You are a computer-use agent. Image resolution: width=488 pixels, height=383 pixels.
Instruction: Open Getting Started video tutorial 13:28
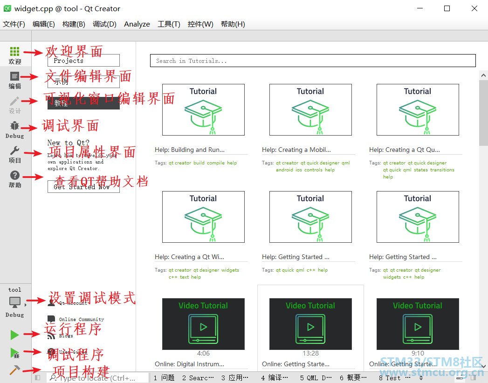point(310,324)
